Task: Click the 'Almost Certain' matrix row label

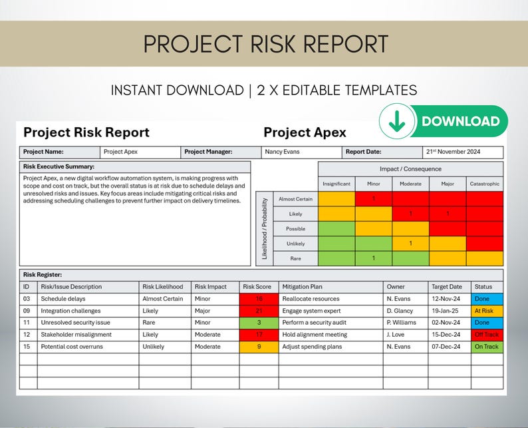Action: 295,199
